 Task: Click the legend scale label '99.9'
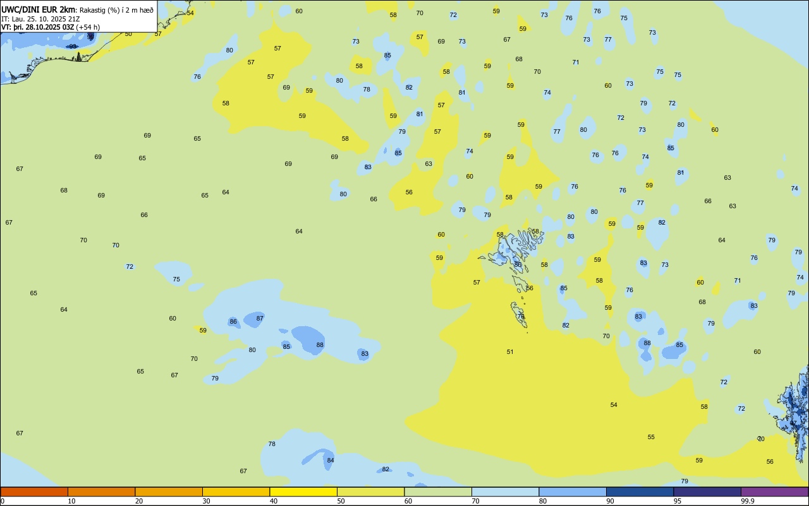[x=748, y=501]
